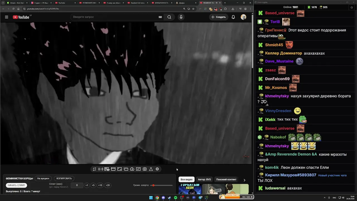This screenshot has height=201, width=357.
Task: Click the 'Online: 1981' counter
Action: coord(291,7)
